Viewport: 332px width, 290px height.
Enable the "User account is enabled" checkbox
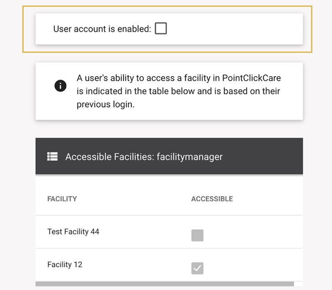coord(161,29)
